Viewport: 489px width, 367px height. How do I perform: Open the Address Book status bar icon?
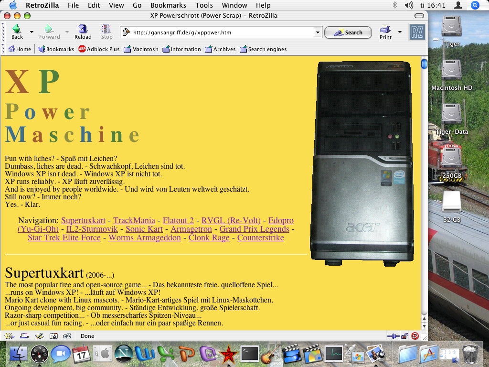(x=53, y=336)
